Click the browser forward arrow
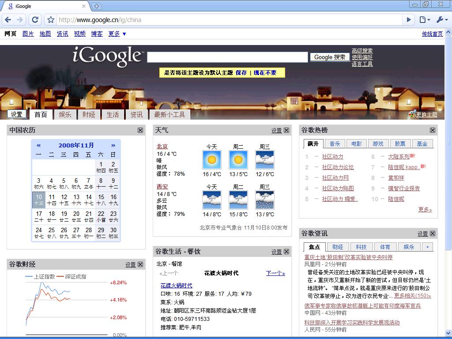Image resolution: width=452 pixels, height=339 pixels. coord(20,19)
